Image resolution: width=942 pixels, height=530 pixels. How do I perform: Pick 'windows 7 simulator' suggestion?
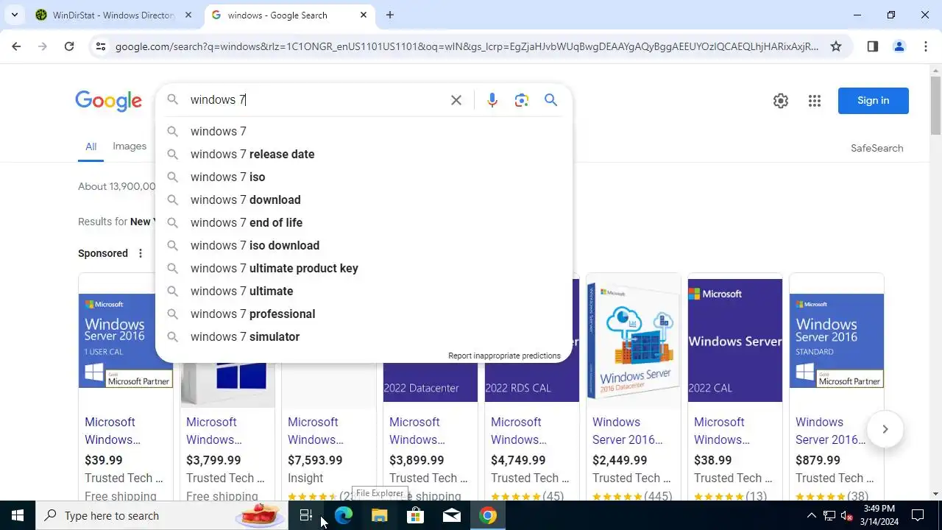coord(364,336)
